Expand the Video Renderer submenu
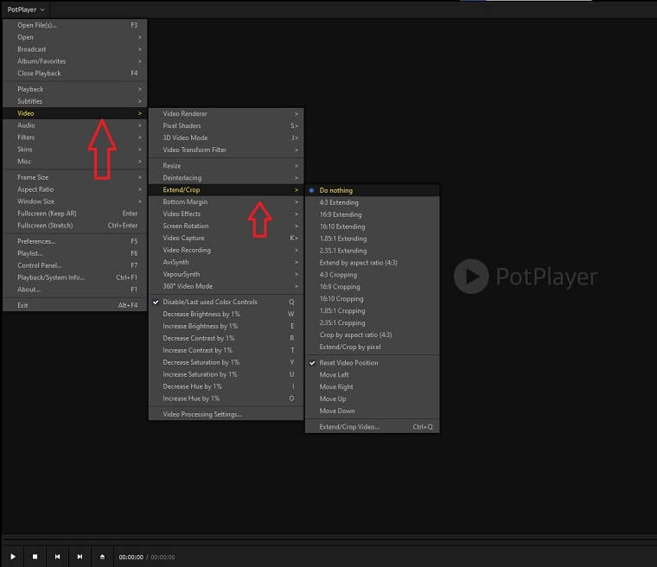 click(226, 113)
